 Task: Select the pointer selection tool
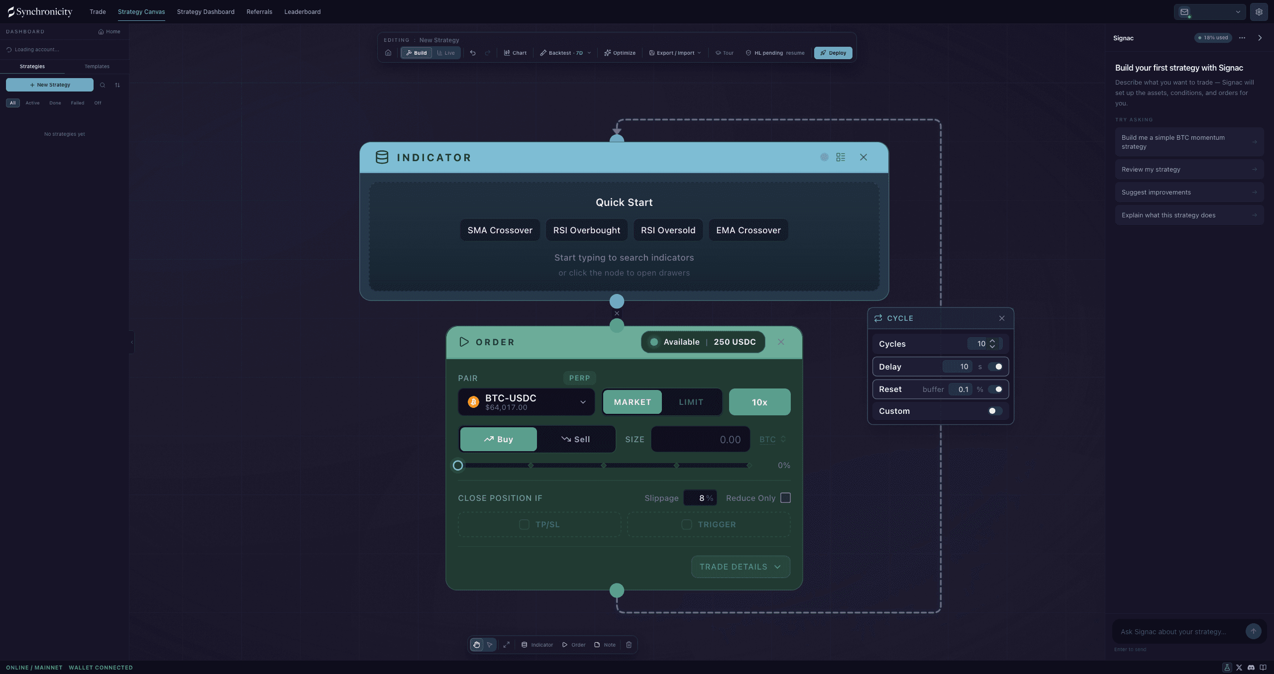tap(490, 645)
